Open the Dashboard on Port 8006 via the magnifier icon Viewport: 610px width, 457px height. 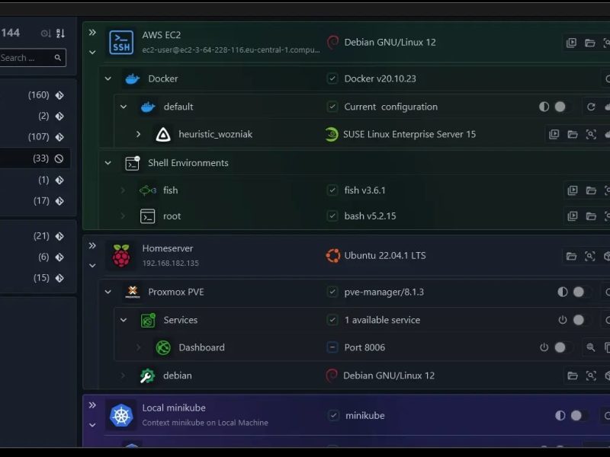[591, 348]
